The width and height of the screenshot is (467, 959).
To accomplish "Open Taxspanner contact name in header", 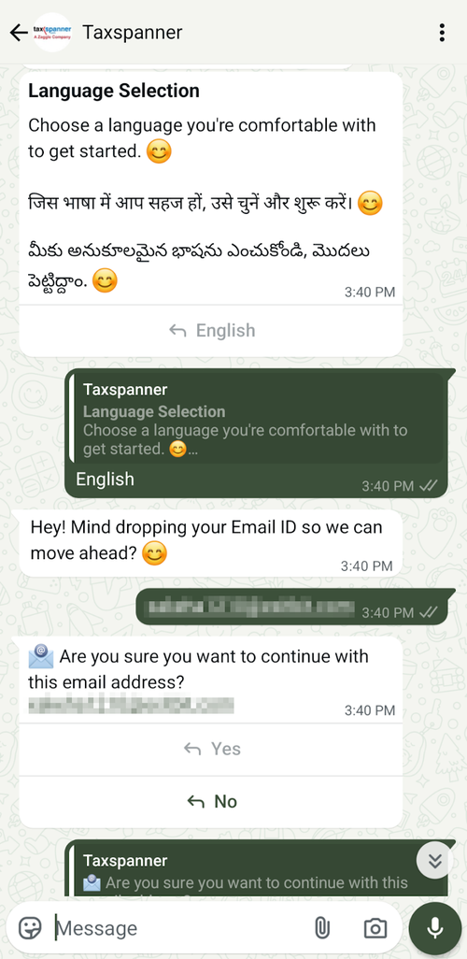I will [132, 33].
